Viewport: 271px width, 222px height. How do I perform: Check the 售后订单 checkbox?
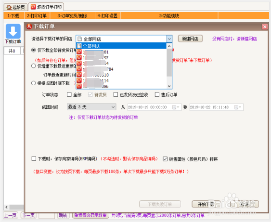coord(157,94)
